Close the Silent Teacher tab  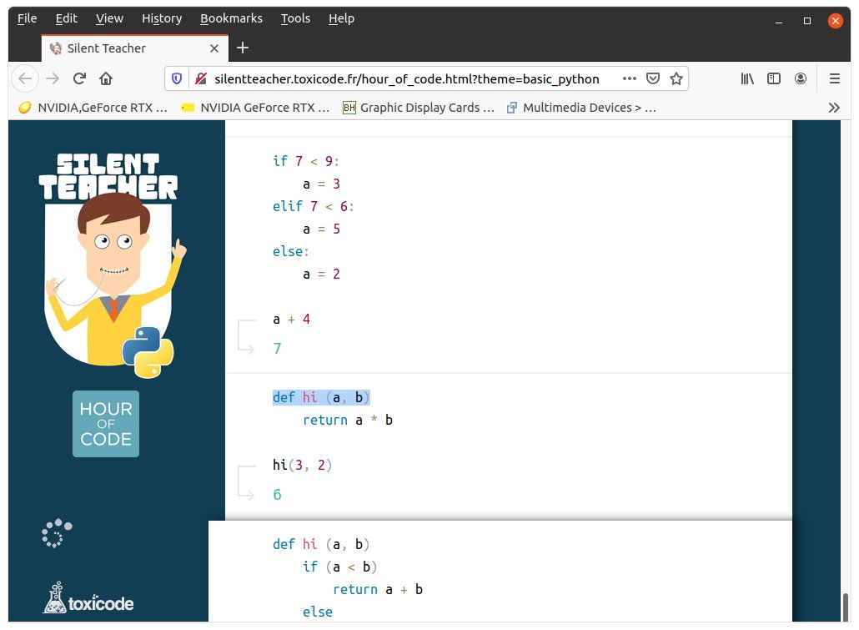(214, 48)
